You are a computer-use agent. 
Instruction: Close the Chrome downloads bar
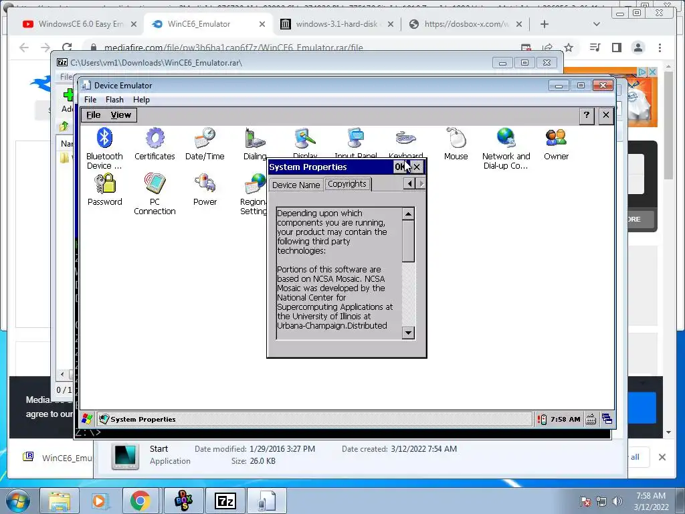(662, 457)
